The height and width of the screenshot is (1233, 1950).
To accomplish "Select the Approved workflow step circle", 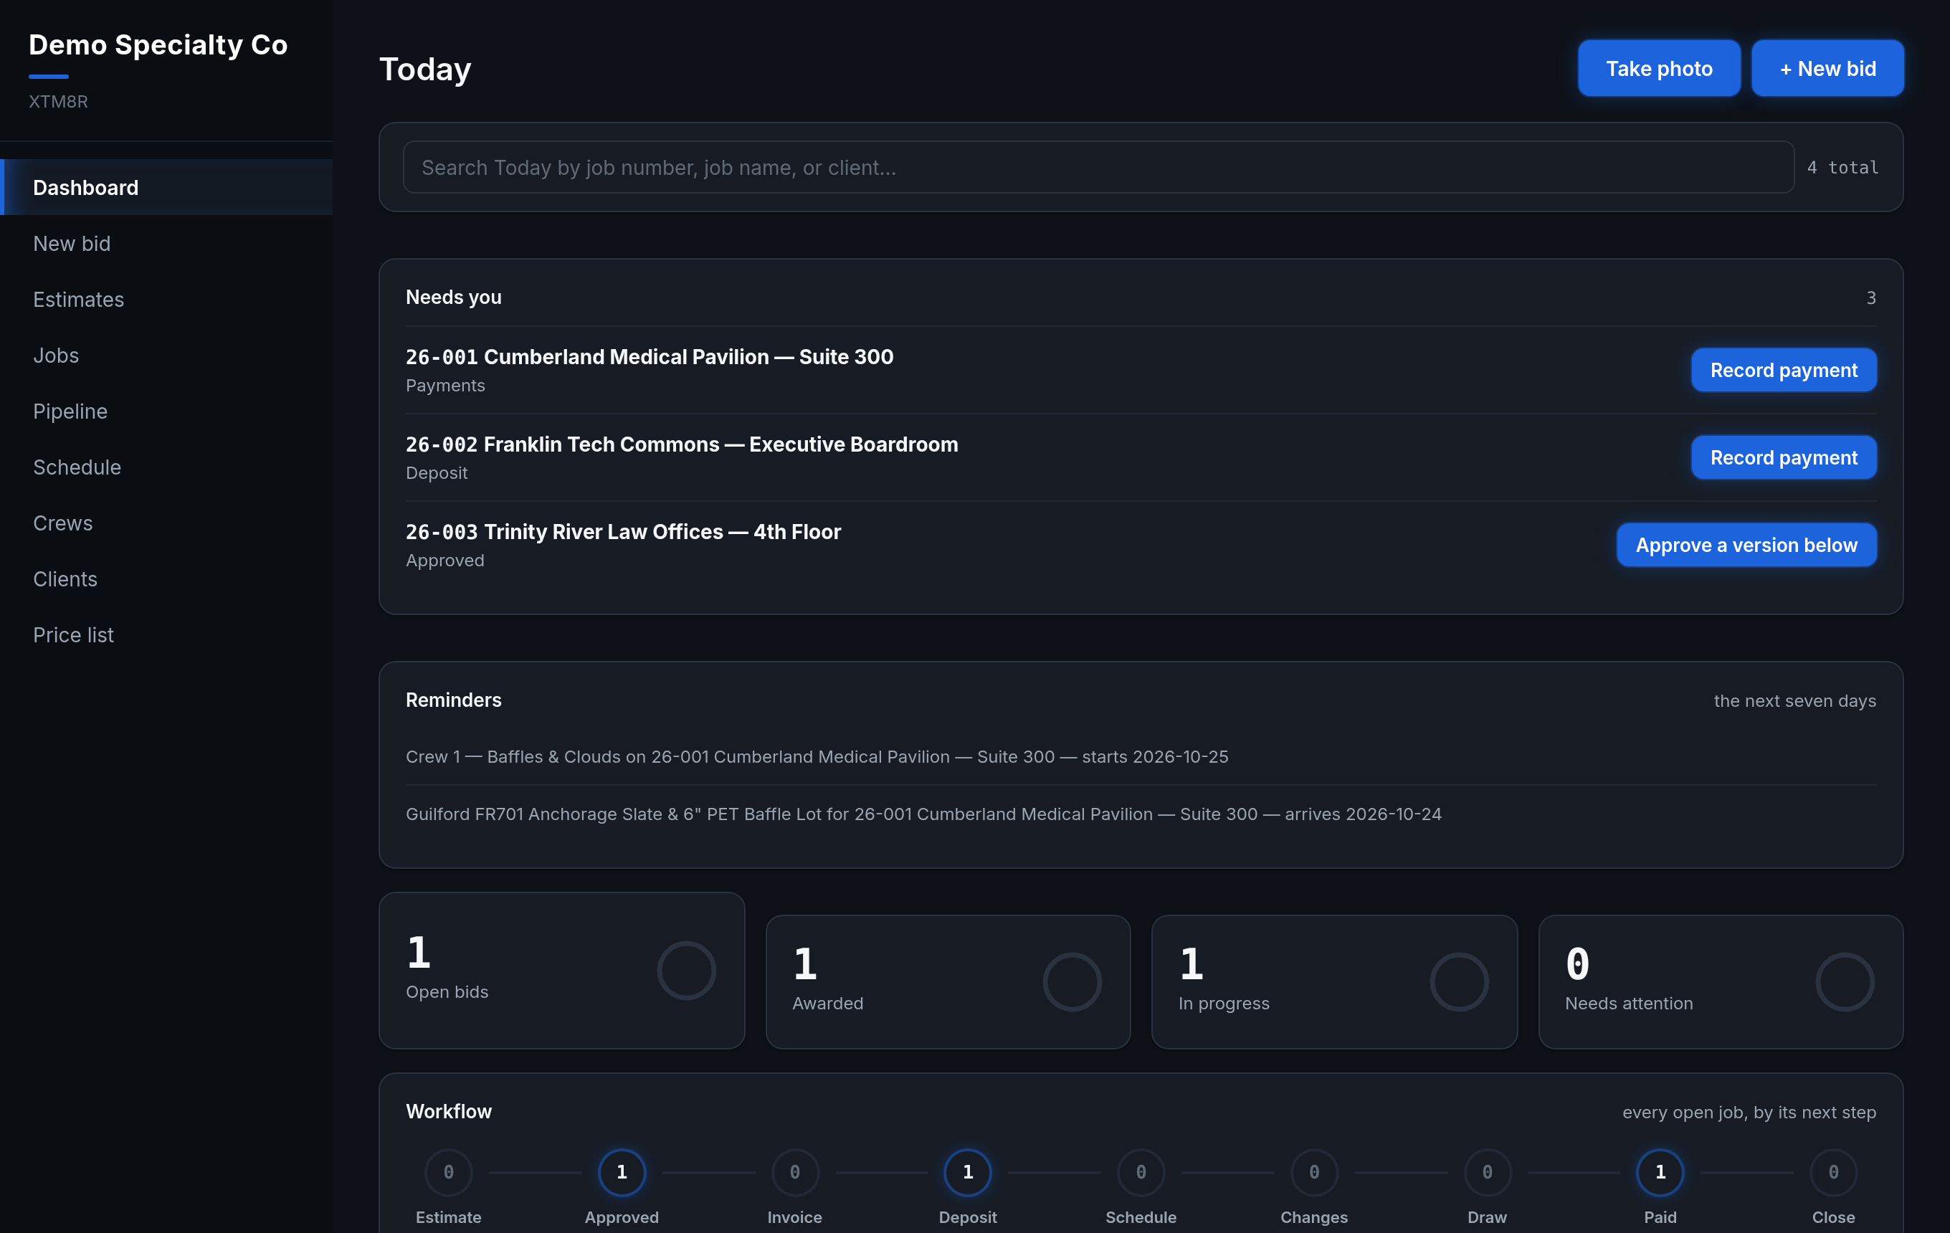I will pyautogui.click(x=621, y=1171).
